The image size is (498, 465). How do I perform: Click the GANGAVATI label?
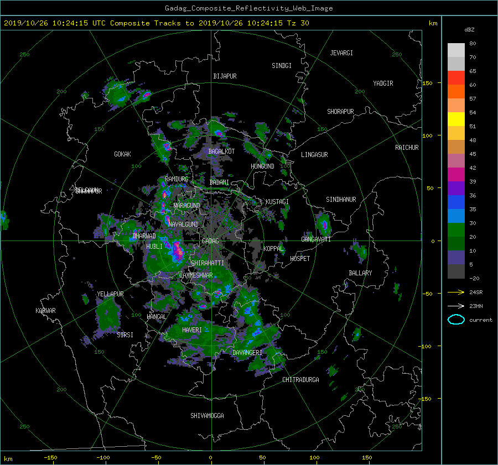click(x=316, y=239)
